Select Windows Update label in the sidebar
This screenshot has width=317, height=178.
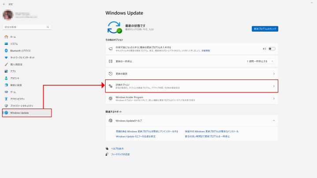[19, 113]
